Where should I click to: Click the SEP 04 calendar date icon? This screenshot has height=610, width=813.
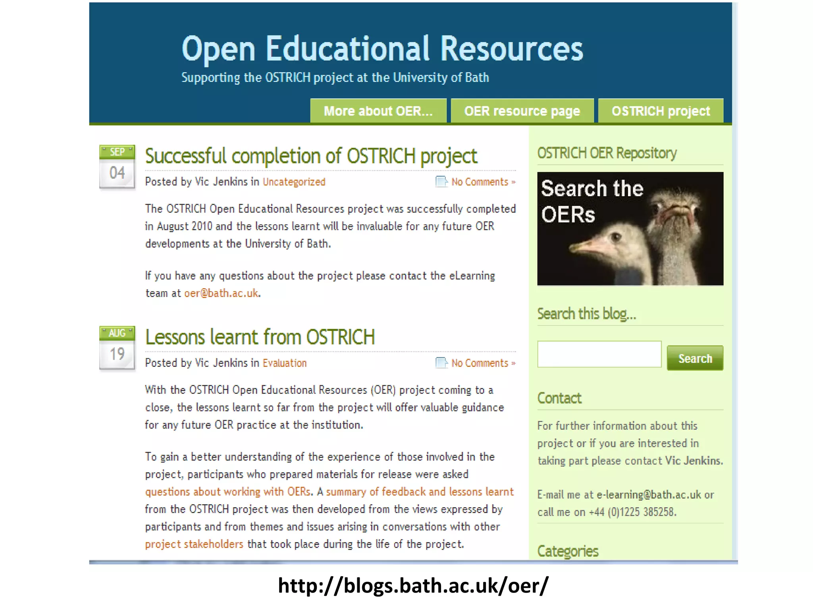pos(117,167)
